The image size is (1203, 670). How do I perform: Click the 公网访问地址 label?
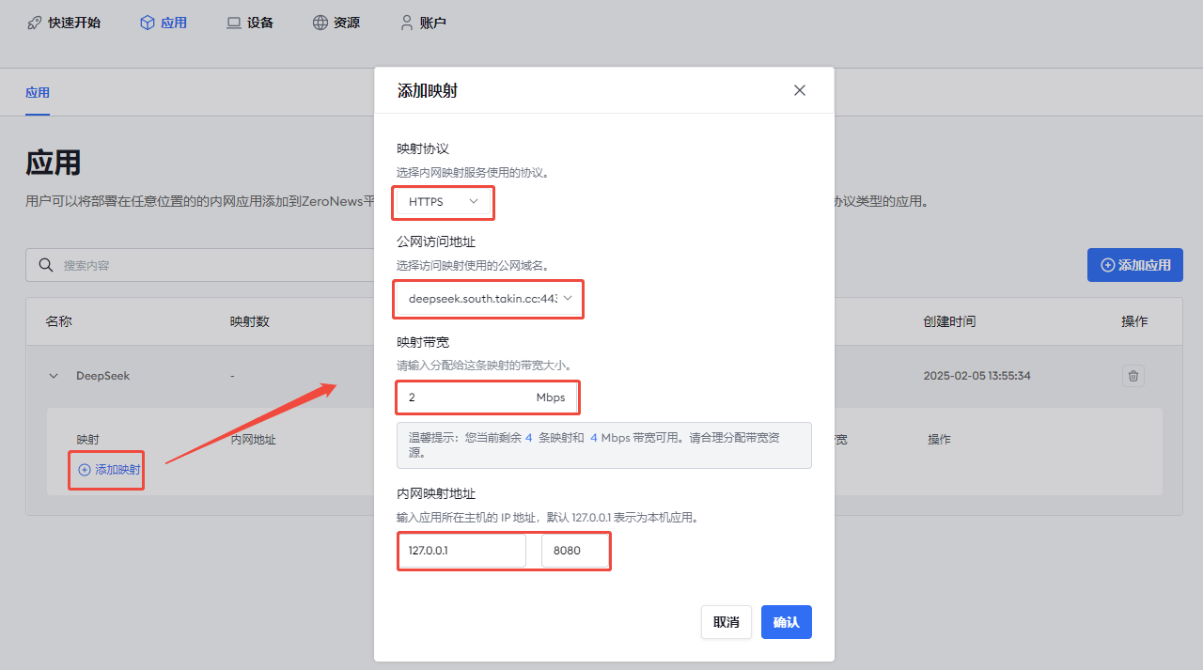click(436, 242)
